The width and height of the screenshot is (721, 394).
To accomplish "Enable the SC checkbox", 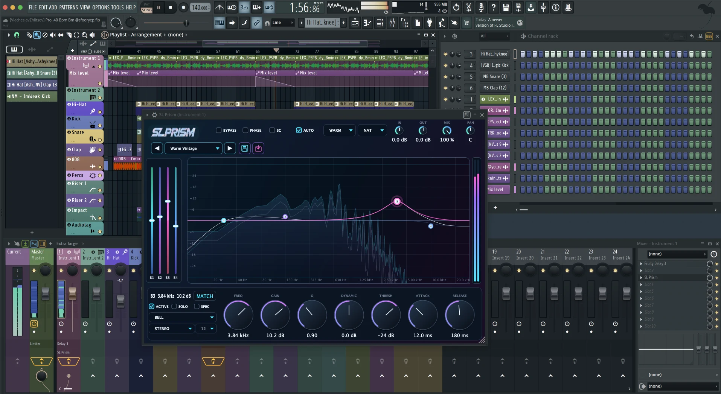I will (272, 130).
